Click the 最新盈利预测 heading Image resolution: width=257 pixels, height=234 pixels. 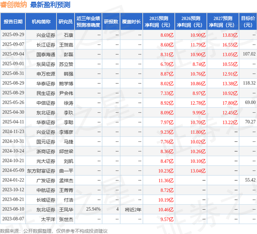click(x=50, y=5)
